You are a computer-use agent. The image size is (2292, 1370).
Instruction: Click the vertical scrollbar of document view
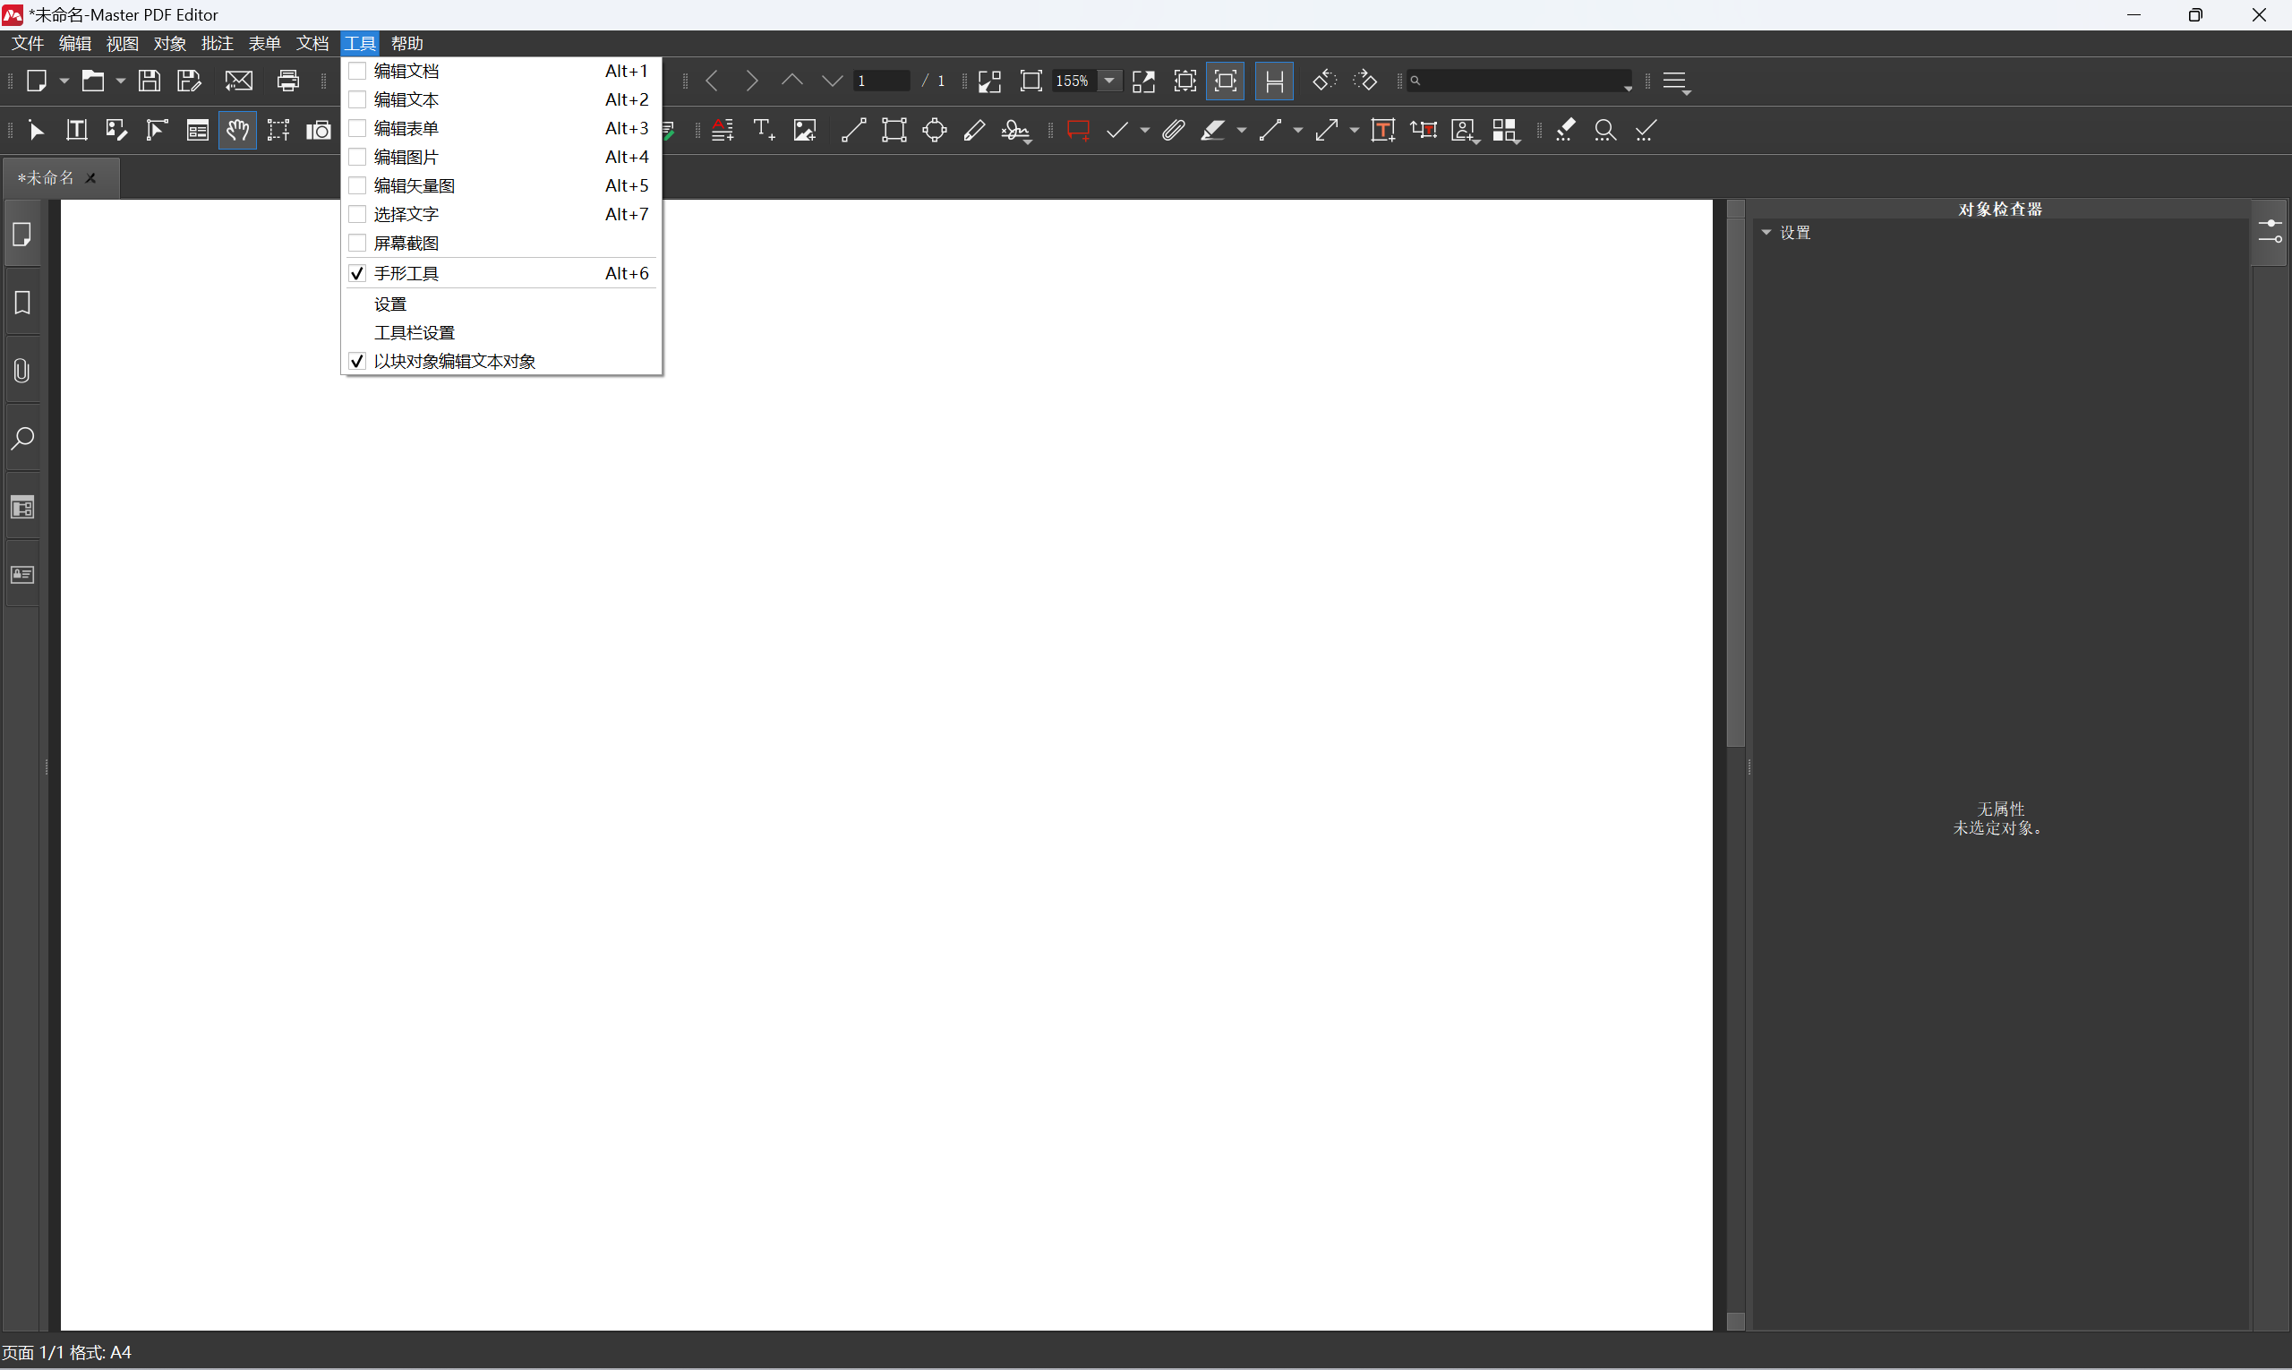click(1735, 480)
